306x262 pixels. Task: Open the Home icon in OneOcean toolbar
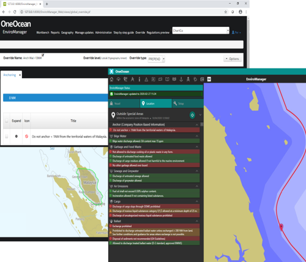click(x=111, y=79)
